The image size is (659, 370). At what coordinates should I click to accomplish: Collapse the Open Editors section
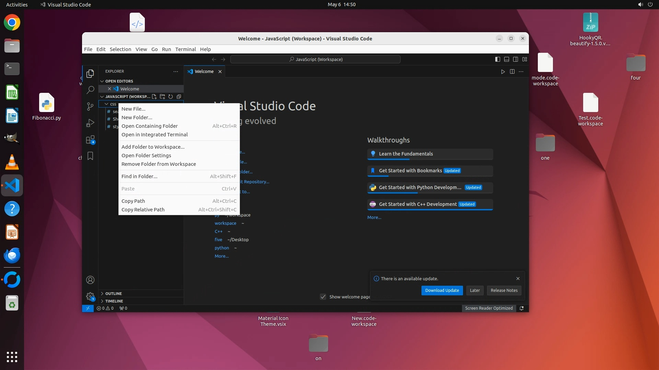point(119,81)
